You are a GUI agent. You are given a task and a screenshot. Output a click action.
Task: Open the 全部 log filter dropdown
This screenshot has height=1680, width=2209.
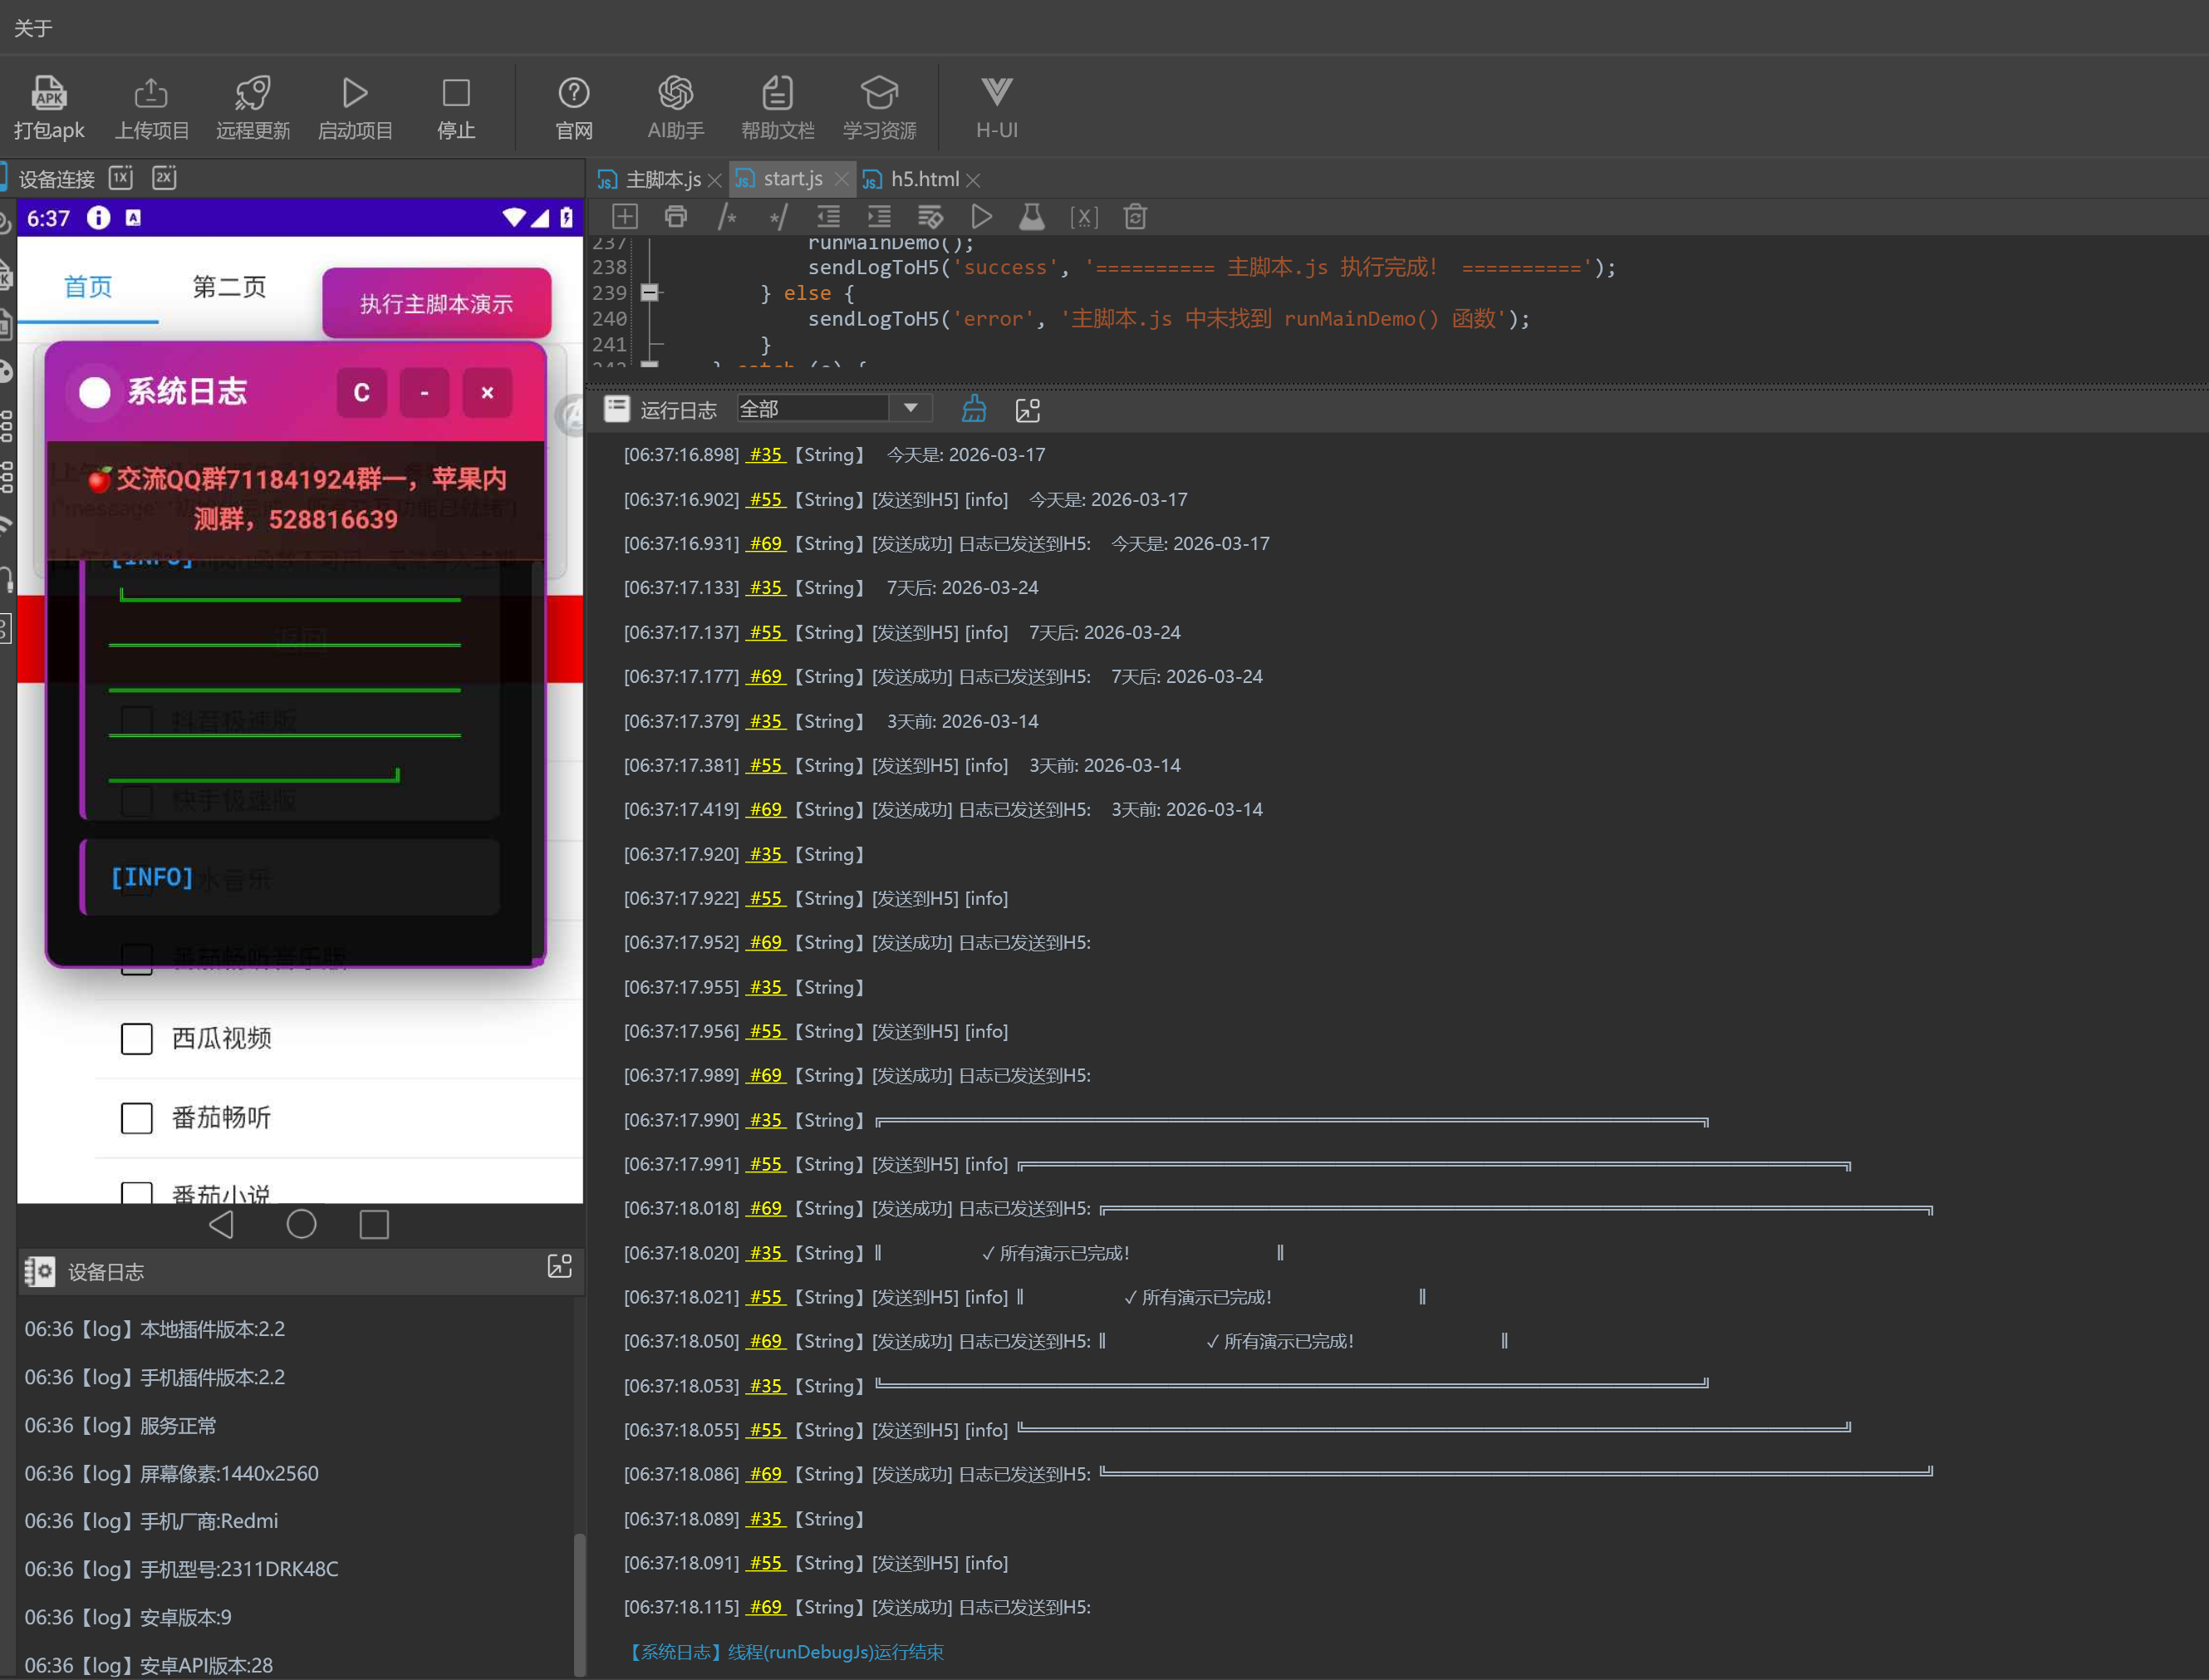(x=910, y=408)
